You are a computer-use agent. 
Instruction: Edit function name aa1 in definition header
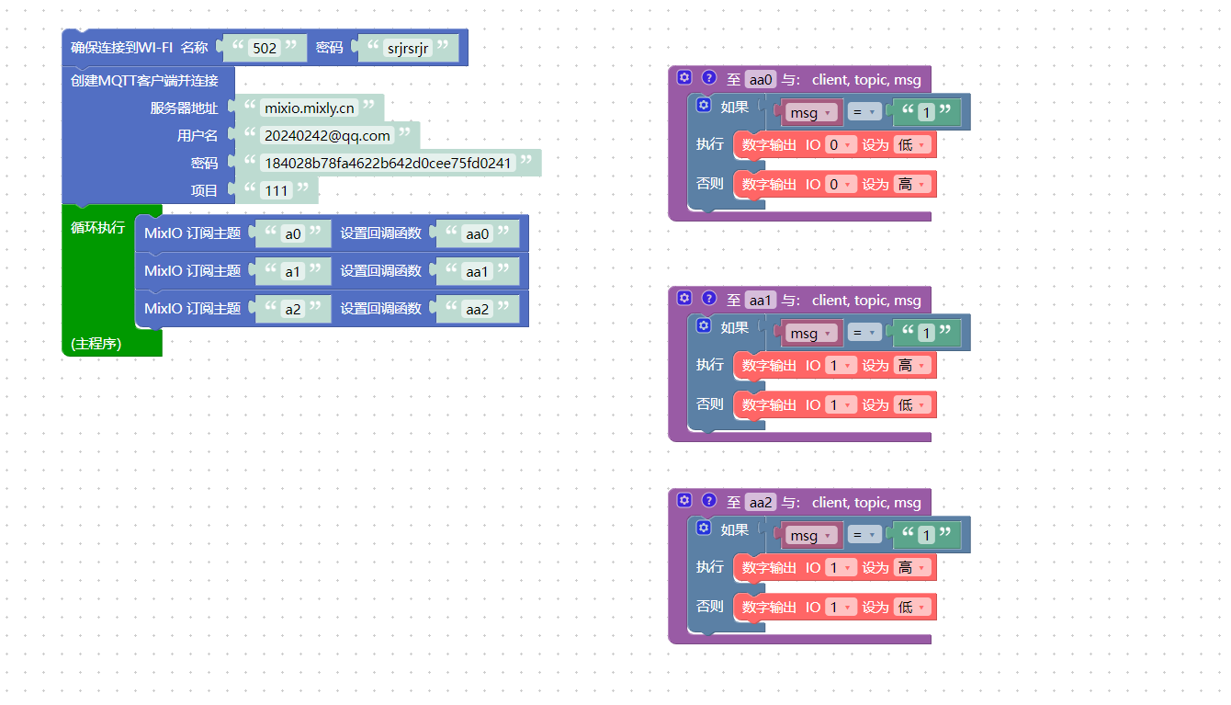[x=761, y=301]
